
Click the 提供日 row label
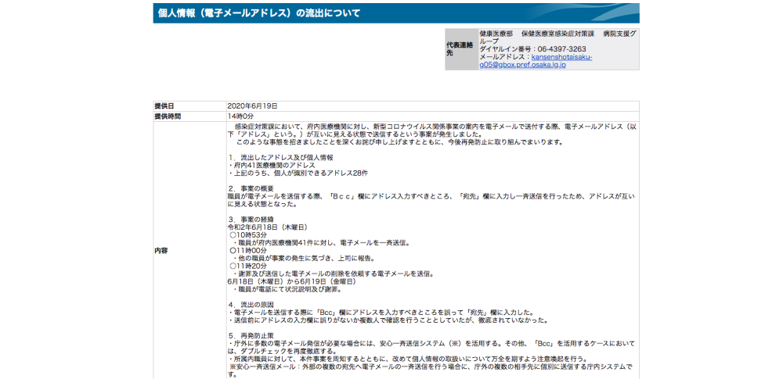coord(164,105)
